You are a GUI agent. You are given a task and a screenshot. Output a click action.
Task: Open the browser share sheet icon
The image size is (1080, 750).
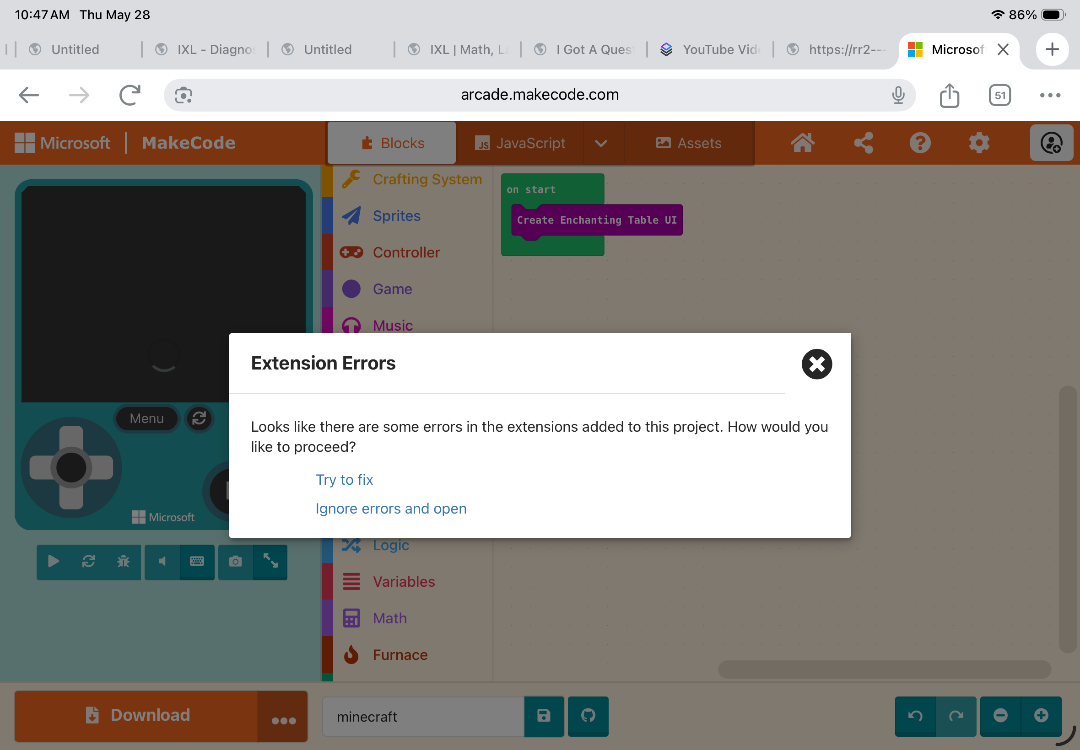949,96
